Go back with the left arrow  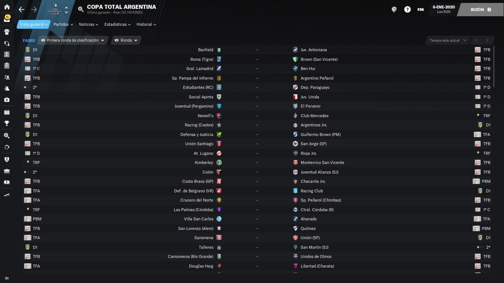(22, 10)
